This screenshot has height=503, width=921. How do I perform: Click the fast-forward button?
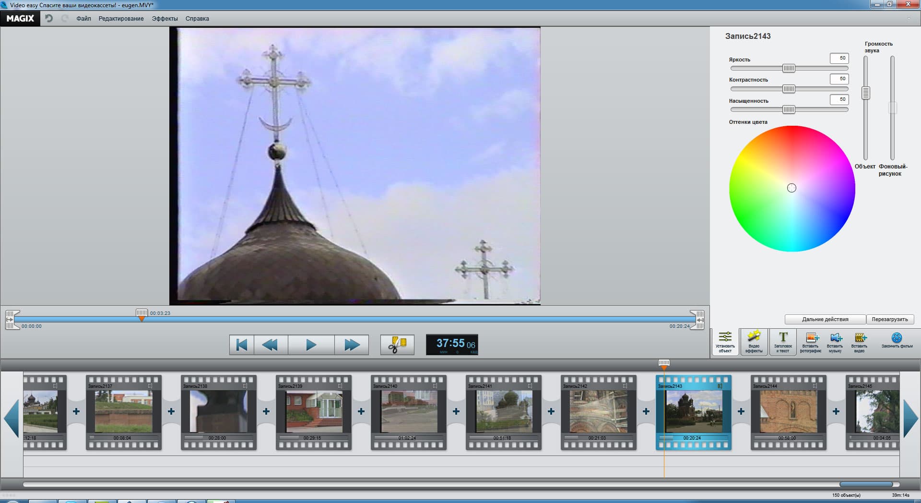click(352, 345)
